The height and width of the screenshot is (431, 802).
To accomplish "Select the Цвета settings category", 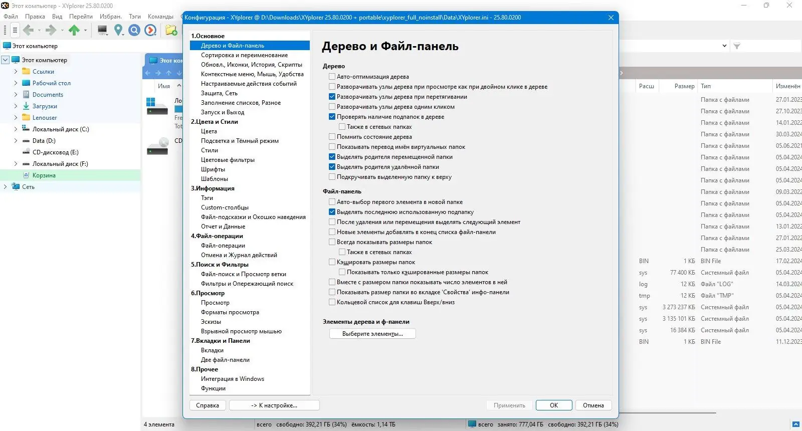I will point(209,131).
